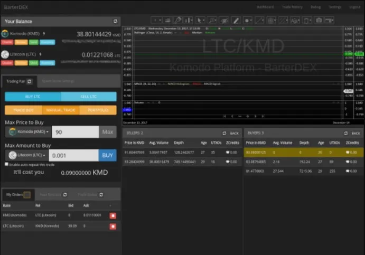This screenshot has height=255, width=365.
Task: Open the Litecoin (LTC) amount currency dropdown
Action: [x=27, y=155]
